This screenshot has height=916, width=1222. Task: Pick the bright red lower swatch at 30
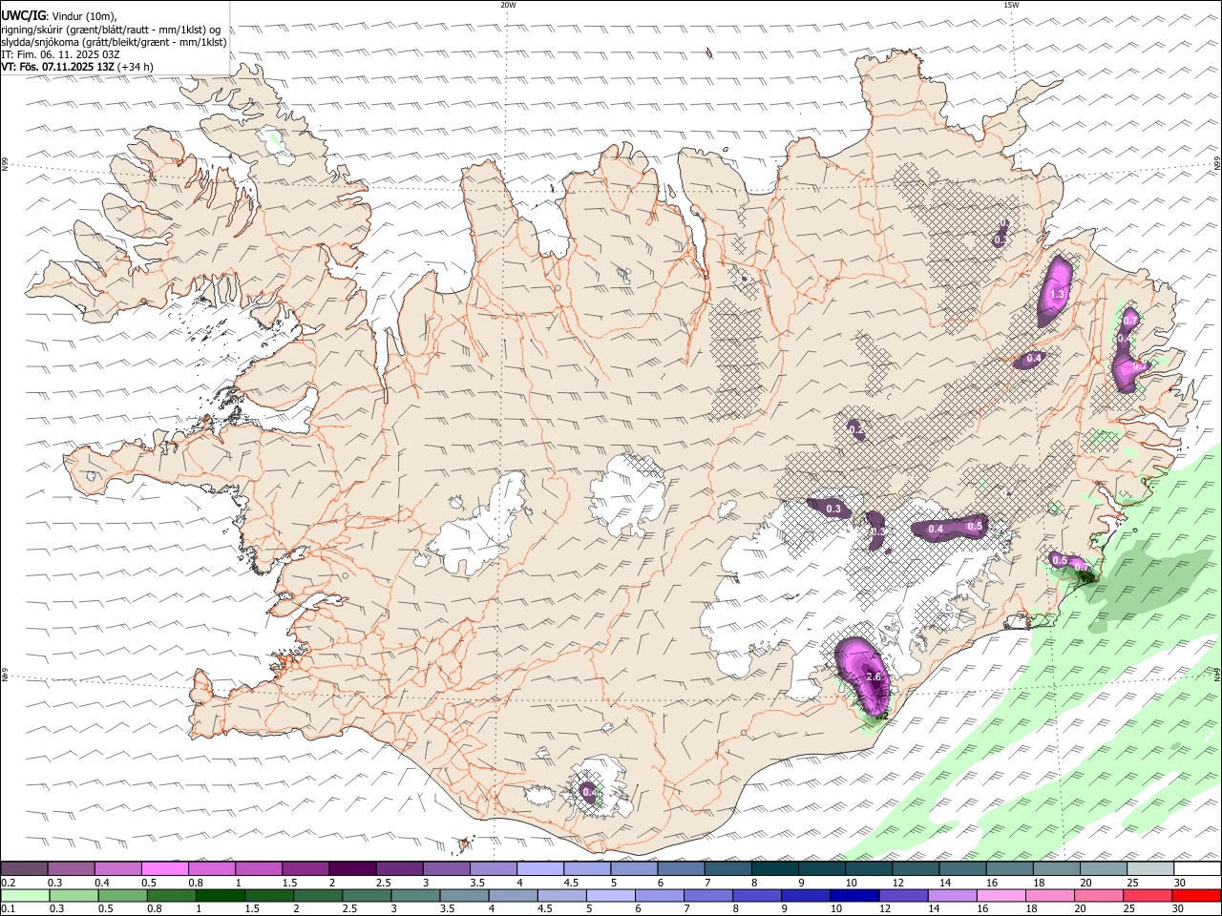1196,895
